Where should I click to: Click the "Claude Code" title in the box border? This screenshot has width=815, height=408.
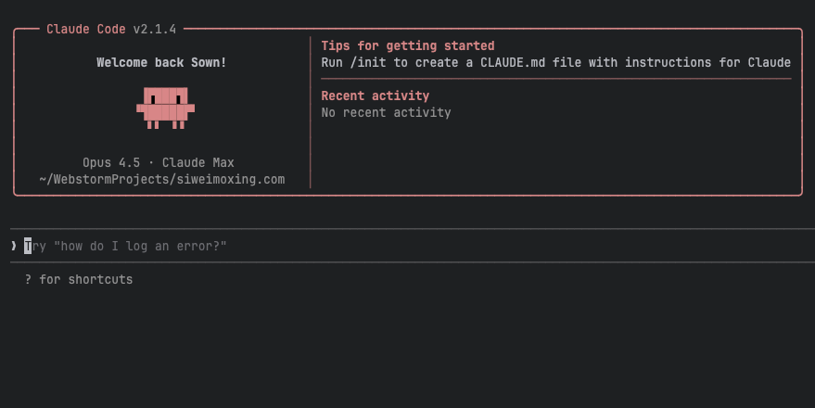coord(86,29)
